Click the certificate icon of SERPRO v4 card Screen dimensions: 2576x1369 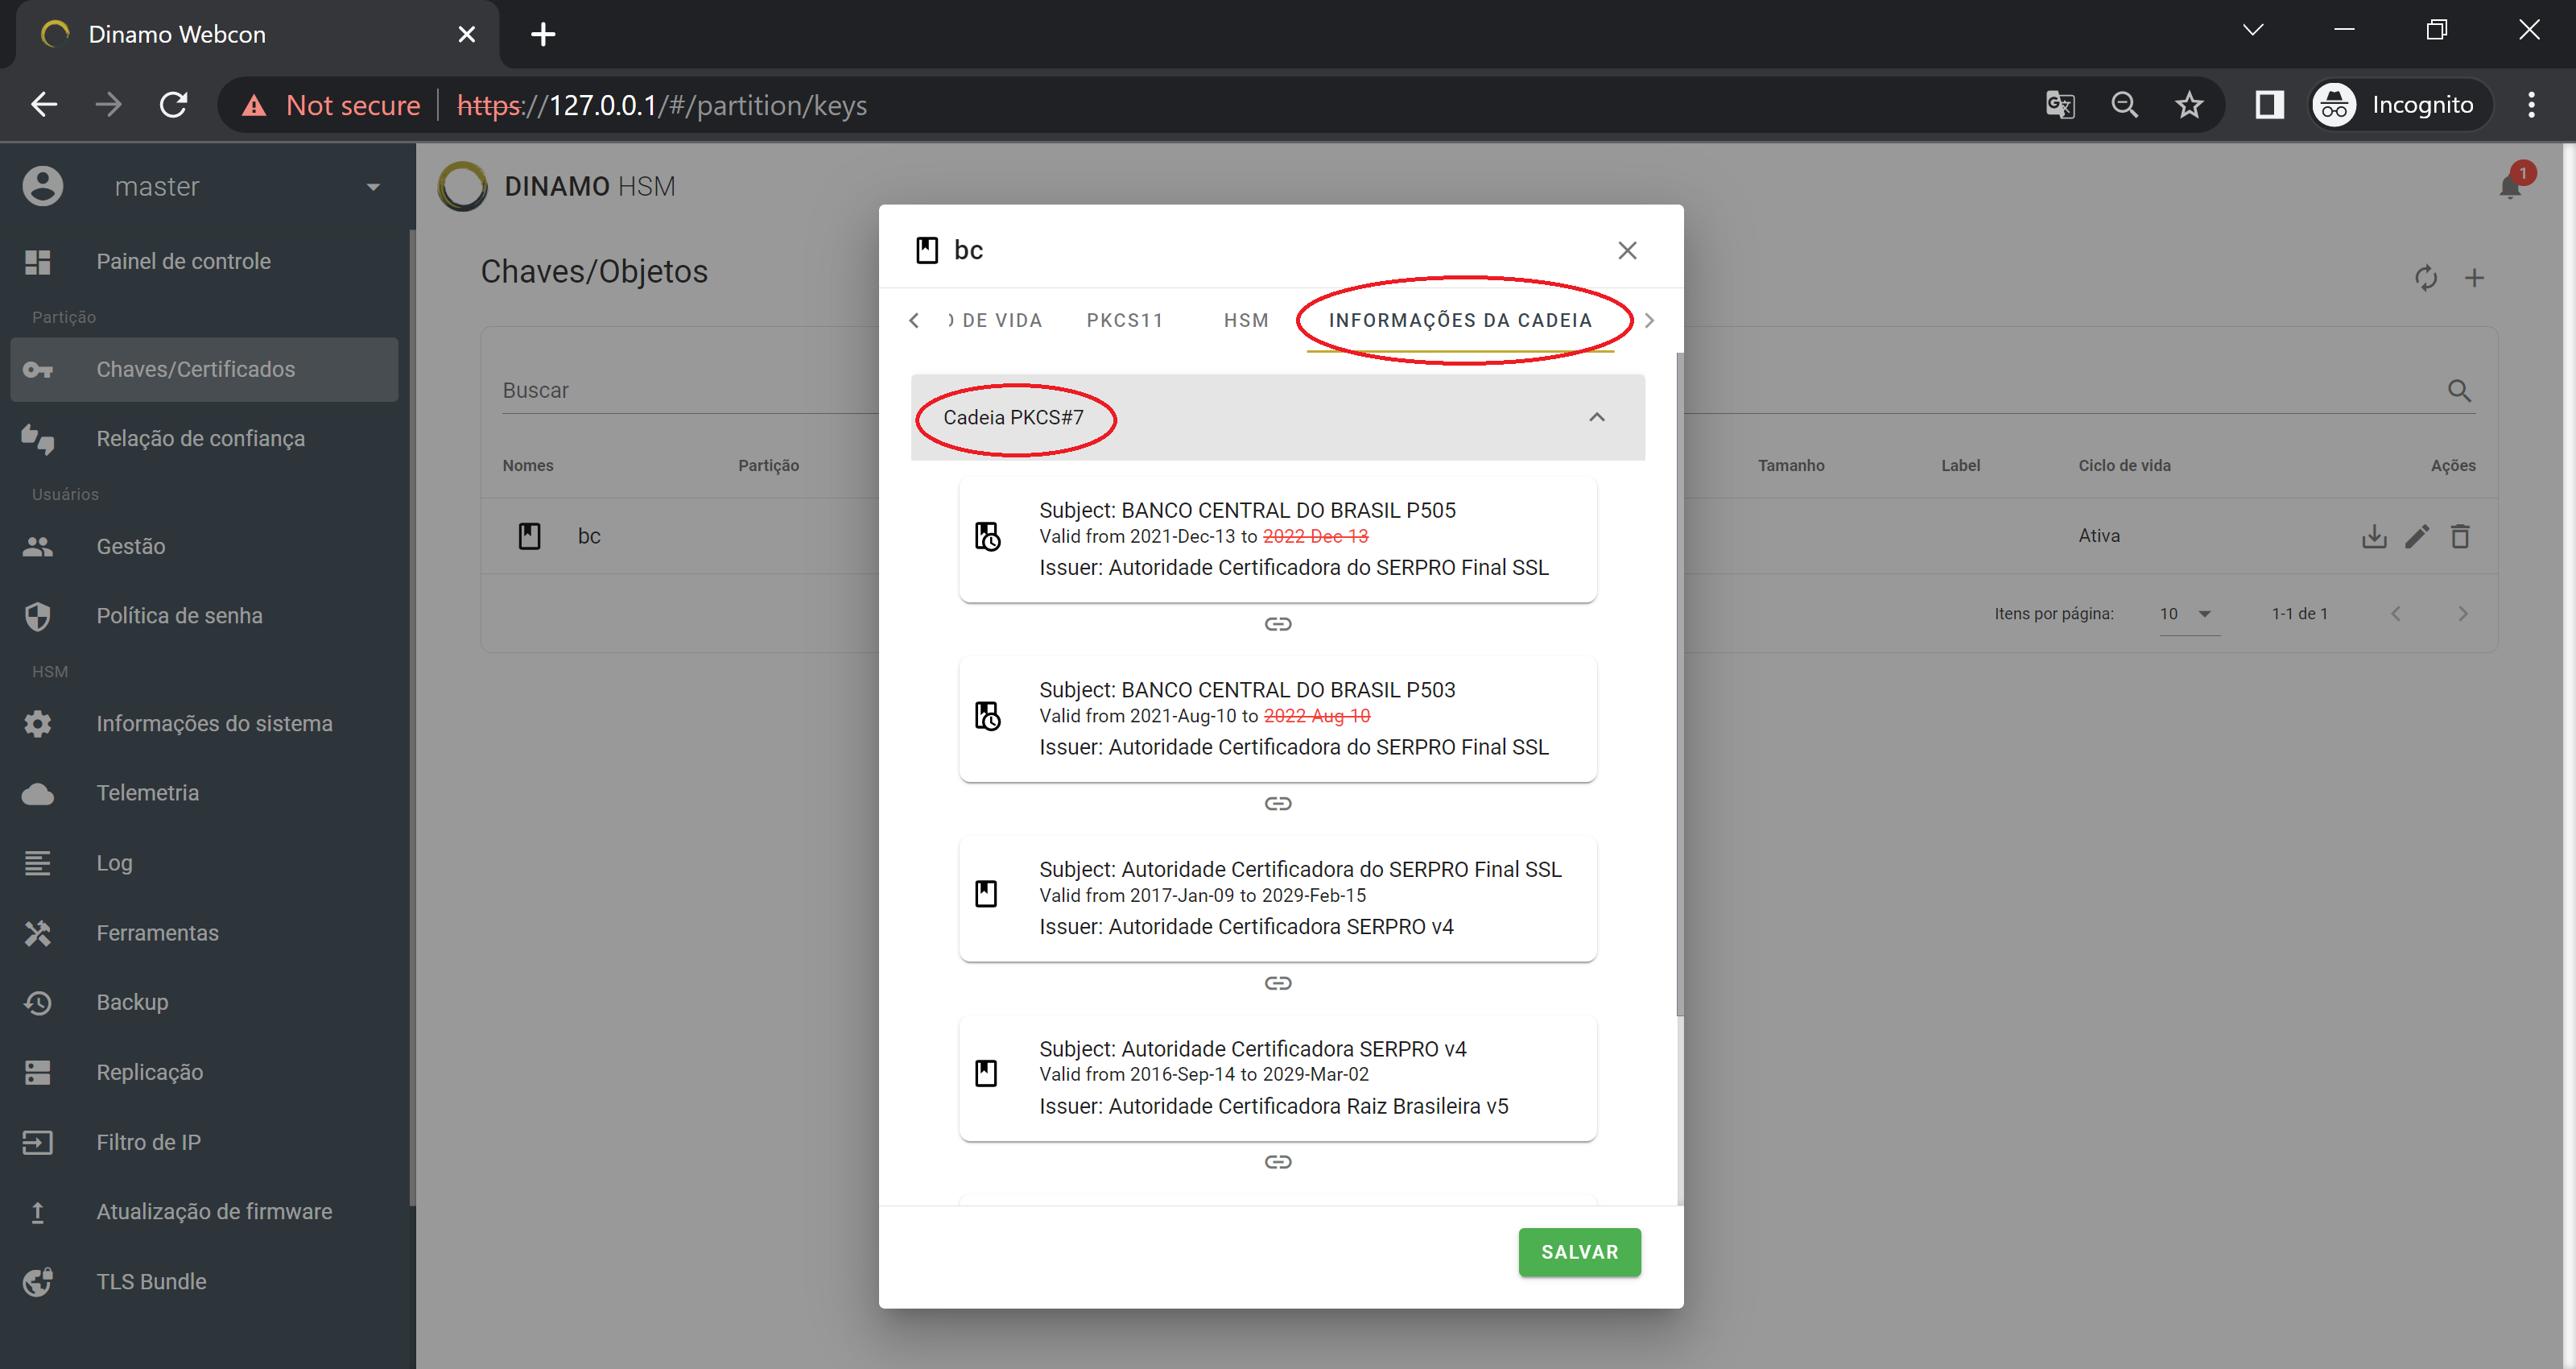[986, 1073]
